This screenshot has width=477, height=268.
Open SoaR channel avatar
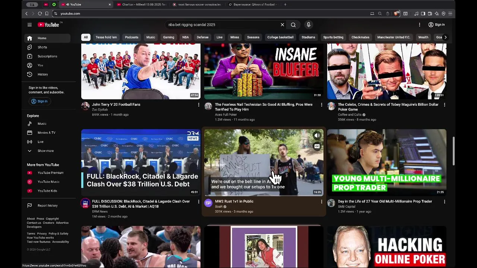[208, 203]
